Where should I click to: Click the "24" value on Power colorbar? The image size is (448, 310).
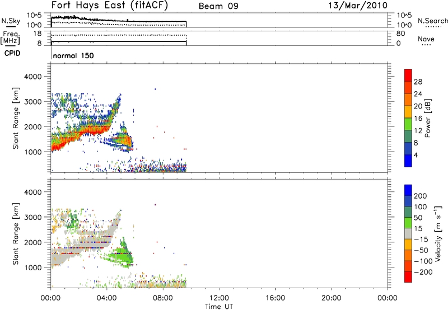click(418, 94)
